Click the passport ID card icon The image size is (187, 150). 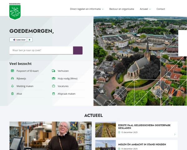pos(12,71)
